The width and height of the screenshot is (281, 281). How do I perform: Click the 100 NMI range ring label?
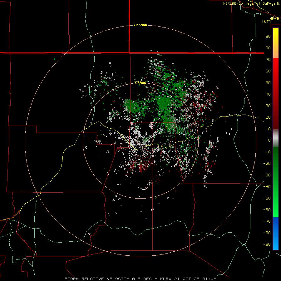pyautogui.click(x=140, y=25)
